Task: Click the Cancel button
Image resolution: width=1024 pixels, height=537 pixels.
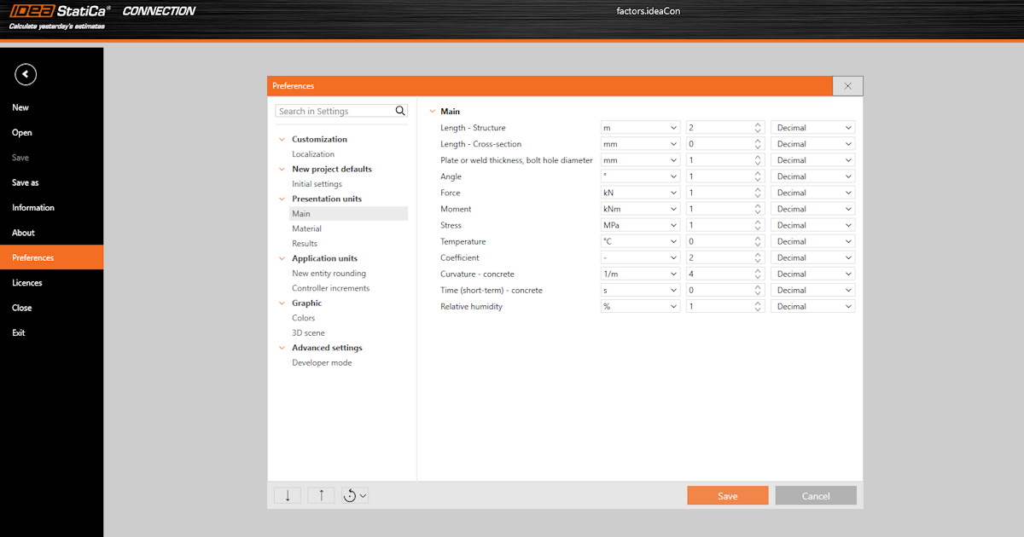Action: tap(815, 496)
